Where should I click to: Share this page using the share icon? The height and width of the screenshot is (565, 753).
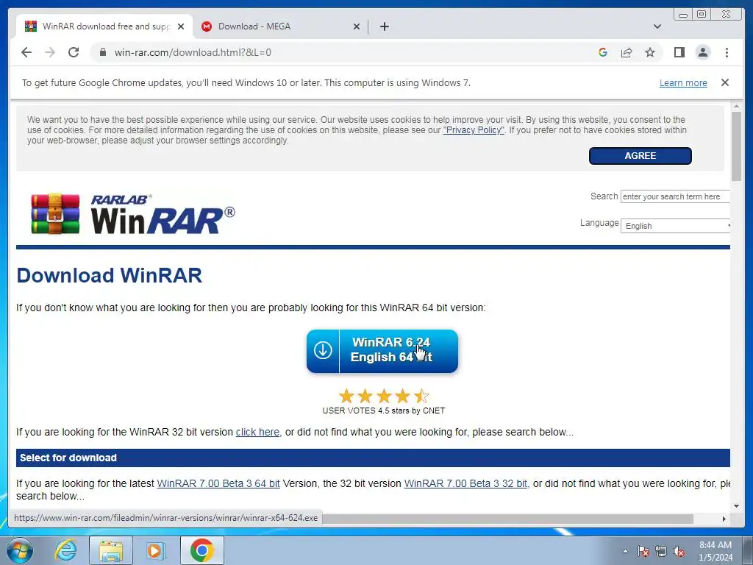(x=627, y=52)
